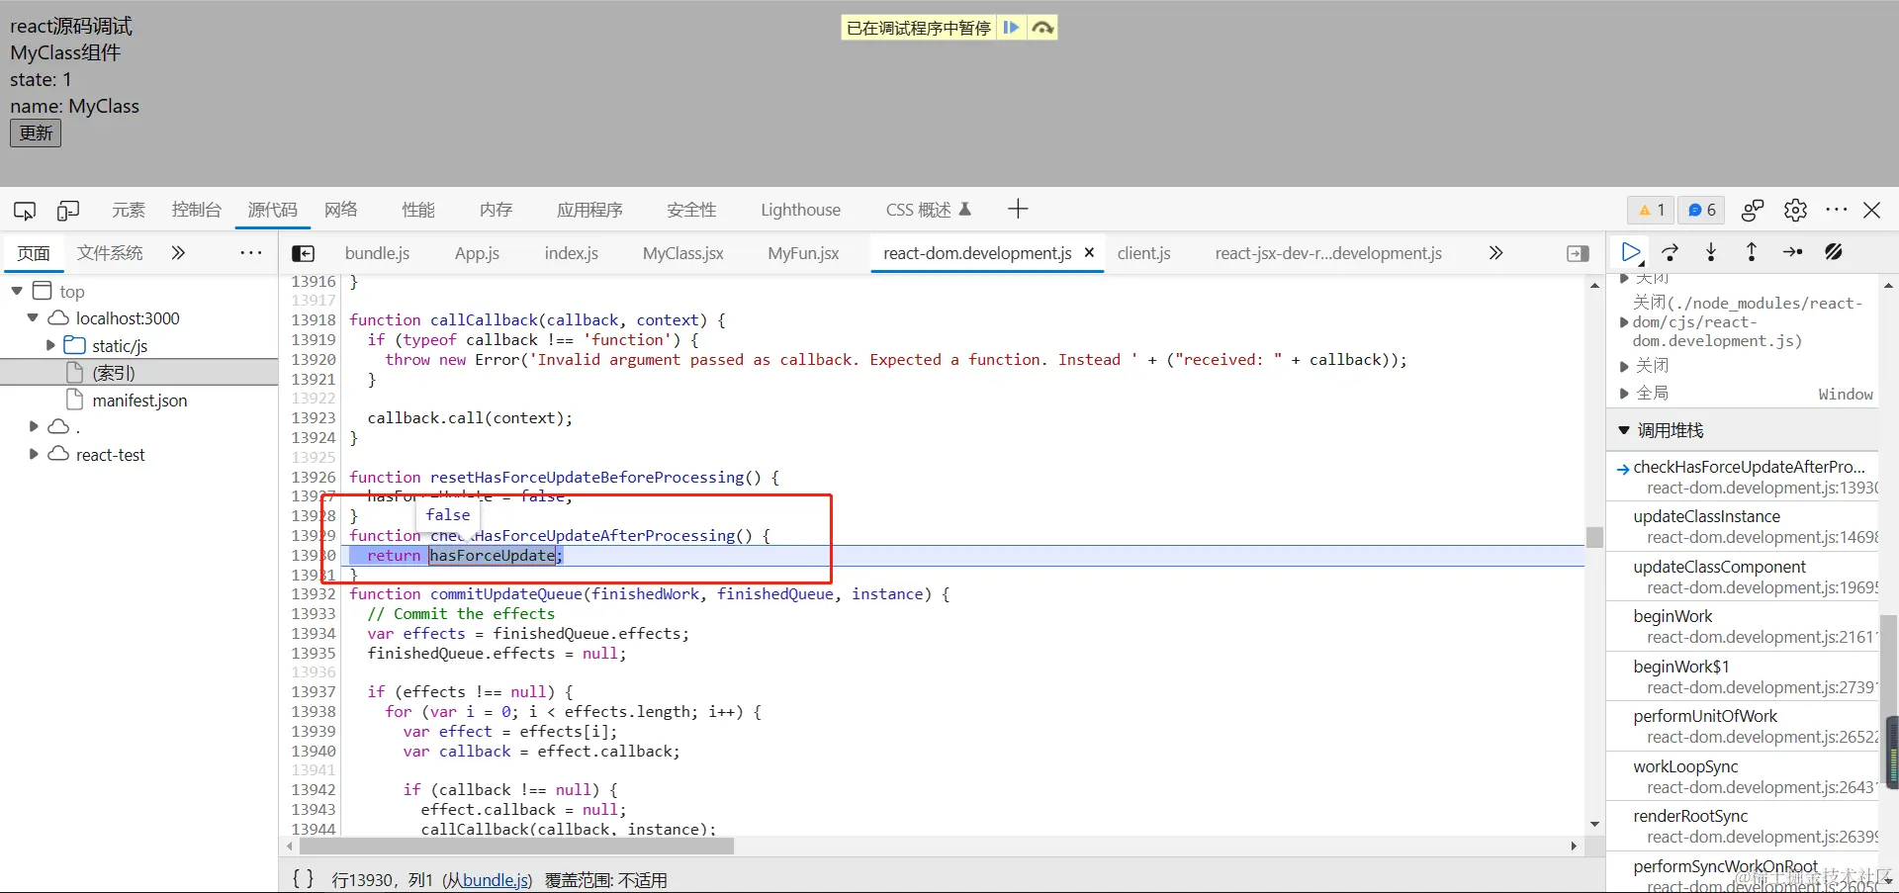Open DevTools settings gear
The image size is (1899, 893).
(1795, 210)
